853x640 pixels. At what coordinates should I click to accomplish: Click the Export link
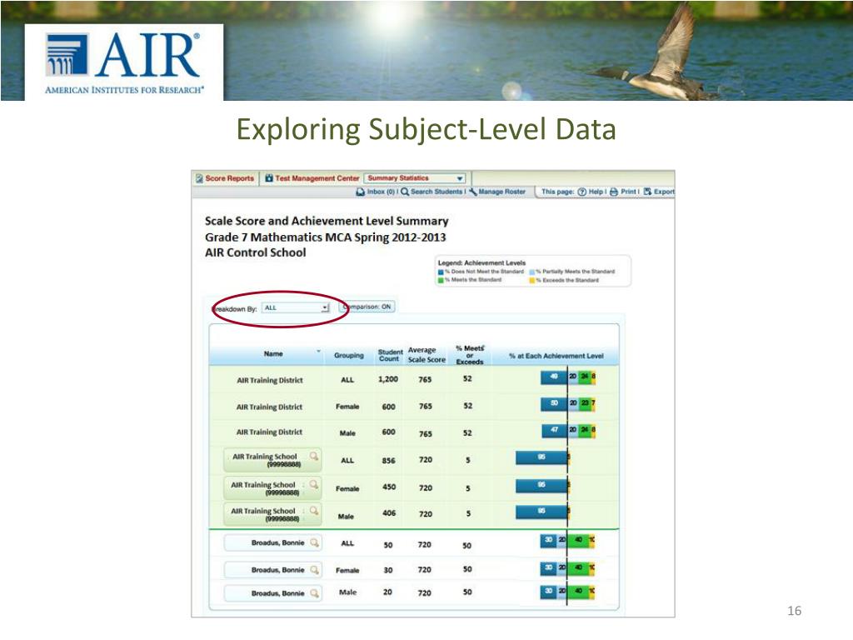(x=664, y=192)
